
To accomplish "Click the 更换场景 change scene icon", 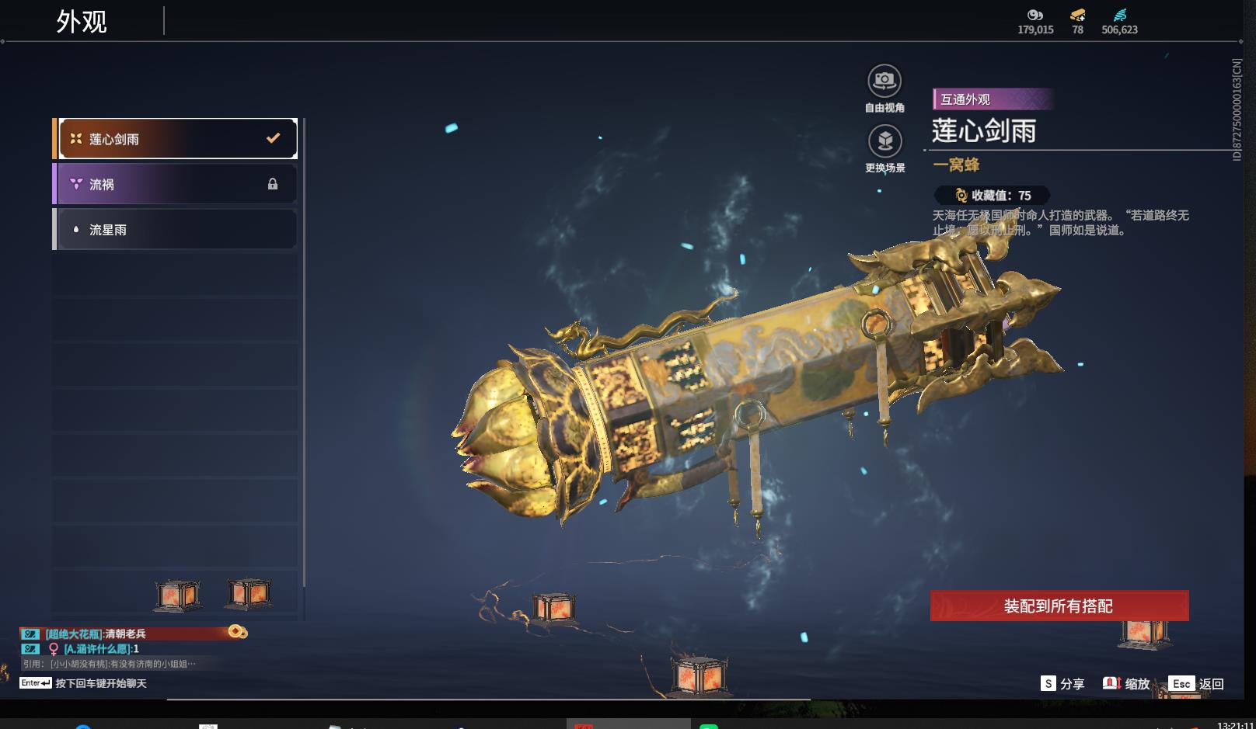I will coord(884,141).
